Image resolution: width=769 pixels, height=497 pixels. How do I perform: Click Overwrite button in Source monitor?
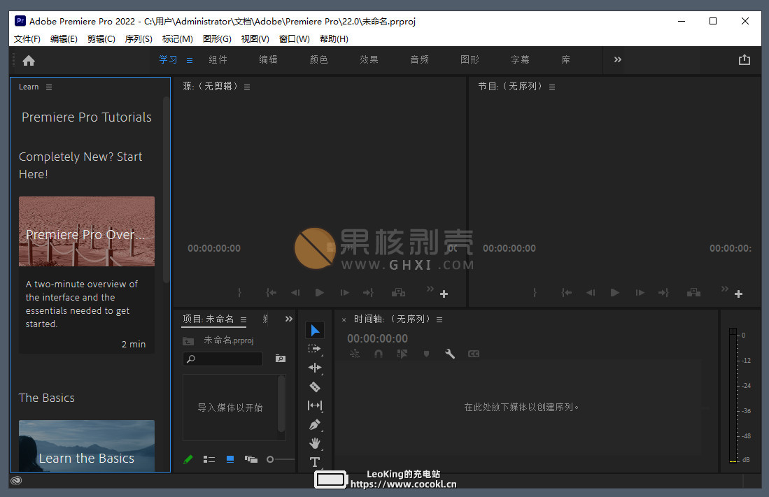[398, 293]
